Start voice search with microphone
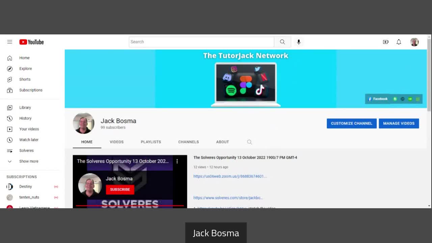This screenshot has height=243, width=432. pos(299,42)
